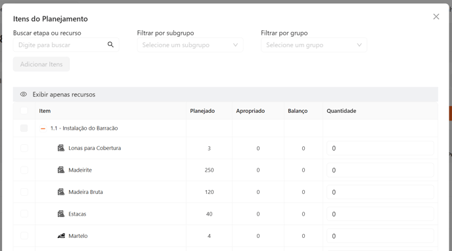The image size is (452, 251).
Task: Click the equipment icon beside Martelo
Action: point(61,236)
